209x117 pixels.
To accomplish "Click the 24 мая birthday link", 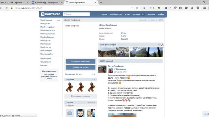I will click(124, 33).
